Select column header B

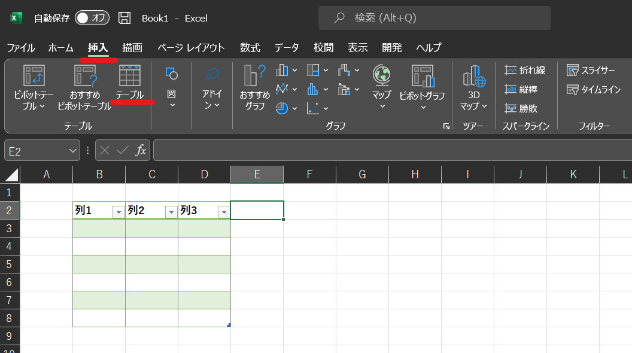pos(99,175)
